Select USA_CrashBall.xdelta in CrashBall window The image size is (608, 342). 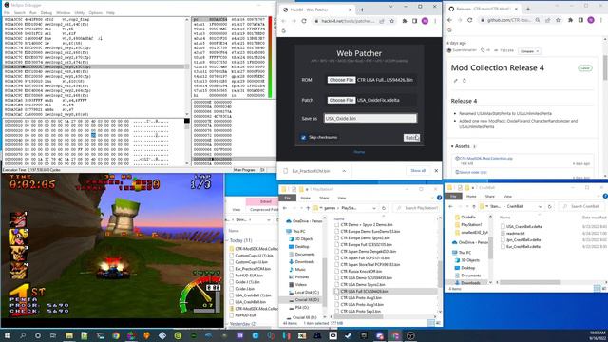click(x=523, y=226)
